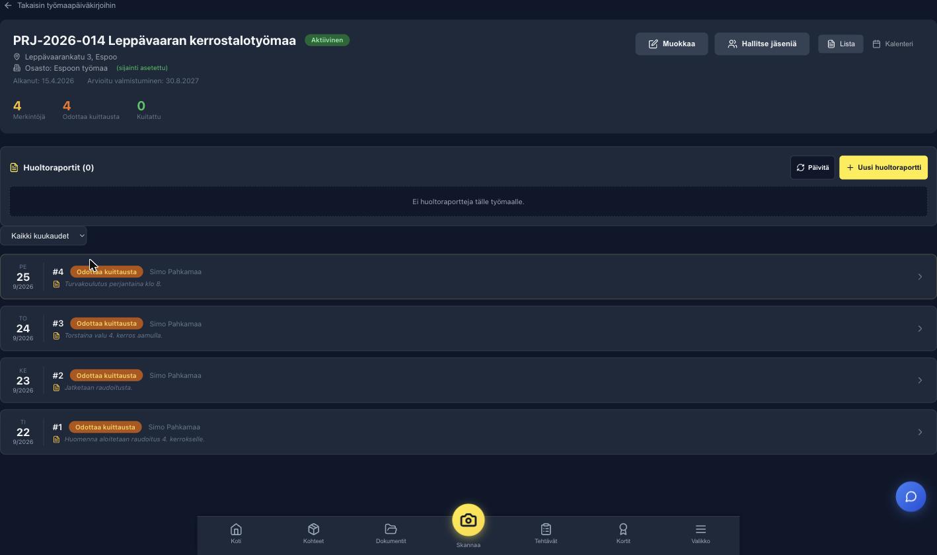This screenshot has width=937, height=555.
Task: Open the chat bubble icon
Action: coord(911,497)
